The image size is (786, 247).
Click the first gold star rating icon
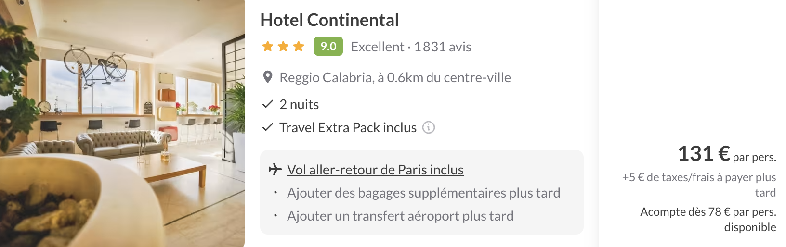tap(268, 46)
